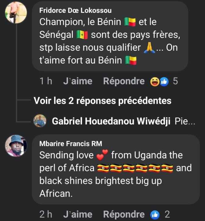Expand 'Voir les 2 réponses précédentes'
Image resolution: width=205 pixels, height=221 pixels.
(103, 100)
